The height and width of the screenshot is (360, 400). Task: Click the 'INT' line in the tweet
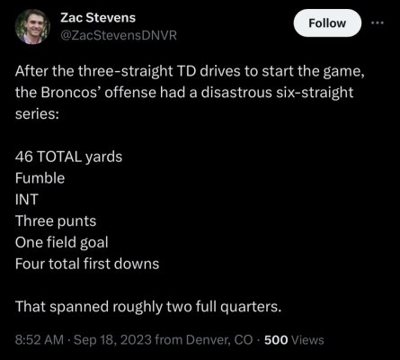pyautogui.click(x=27, y=200)
